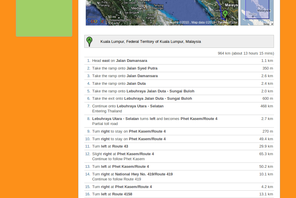Select step 14 Turn right at National Hwy No. 419
296x198 pixels.
click(x=179, y=177)
